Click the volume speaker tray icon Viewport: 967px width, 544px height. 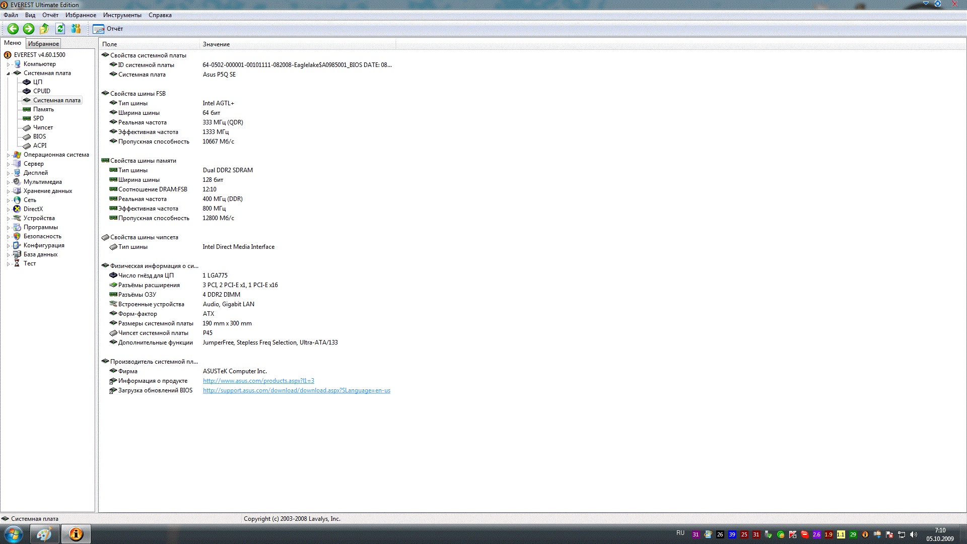point(914,534)
